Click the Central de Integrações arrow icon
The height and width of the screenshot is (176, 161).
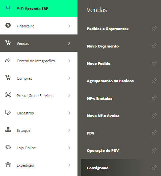click(x=8, y=60)
